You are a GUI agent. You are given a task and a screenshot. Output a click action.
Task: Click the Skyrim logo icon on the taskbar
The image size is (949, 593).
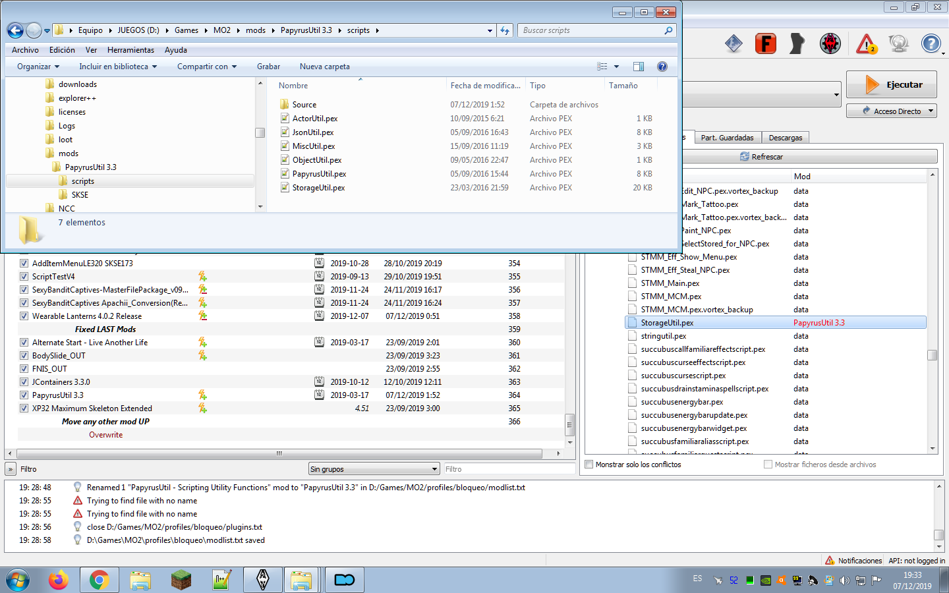pos(263,580)
